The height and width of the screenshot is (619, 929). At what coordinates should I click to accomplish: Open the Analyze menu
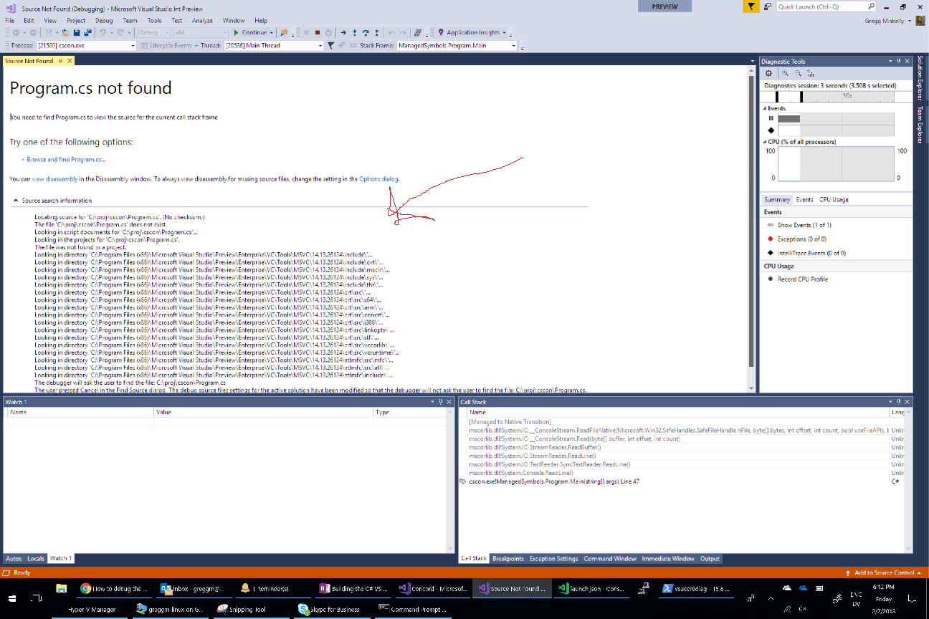pos(202,21)
